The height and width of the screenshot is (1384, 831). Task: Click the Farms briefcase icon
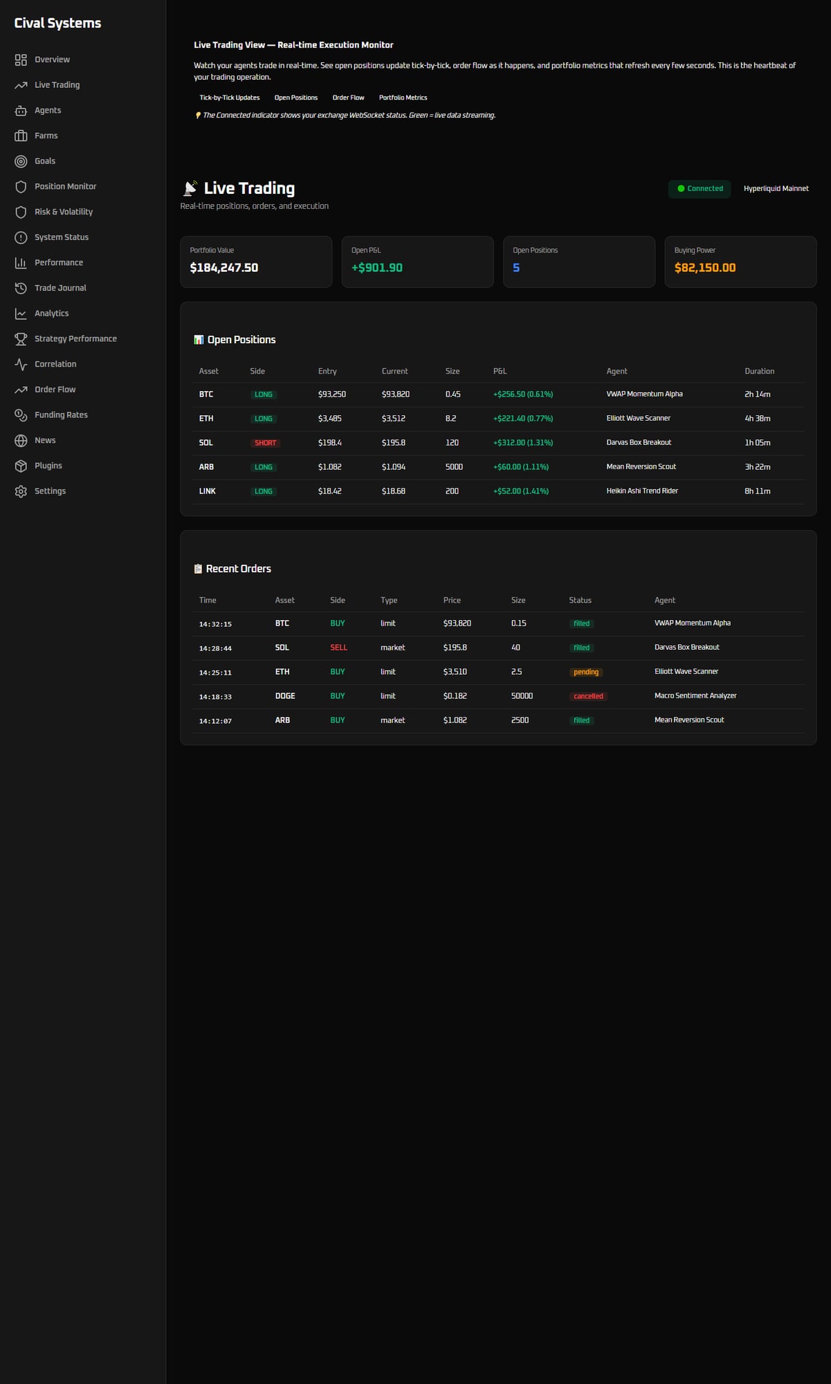[x=21, y=136]
